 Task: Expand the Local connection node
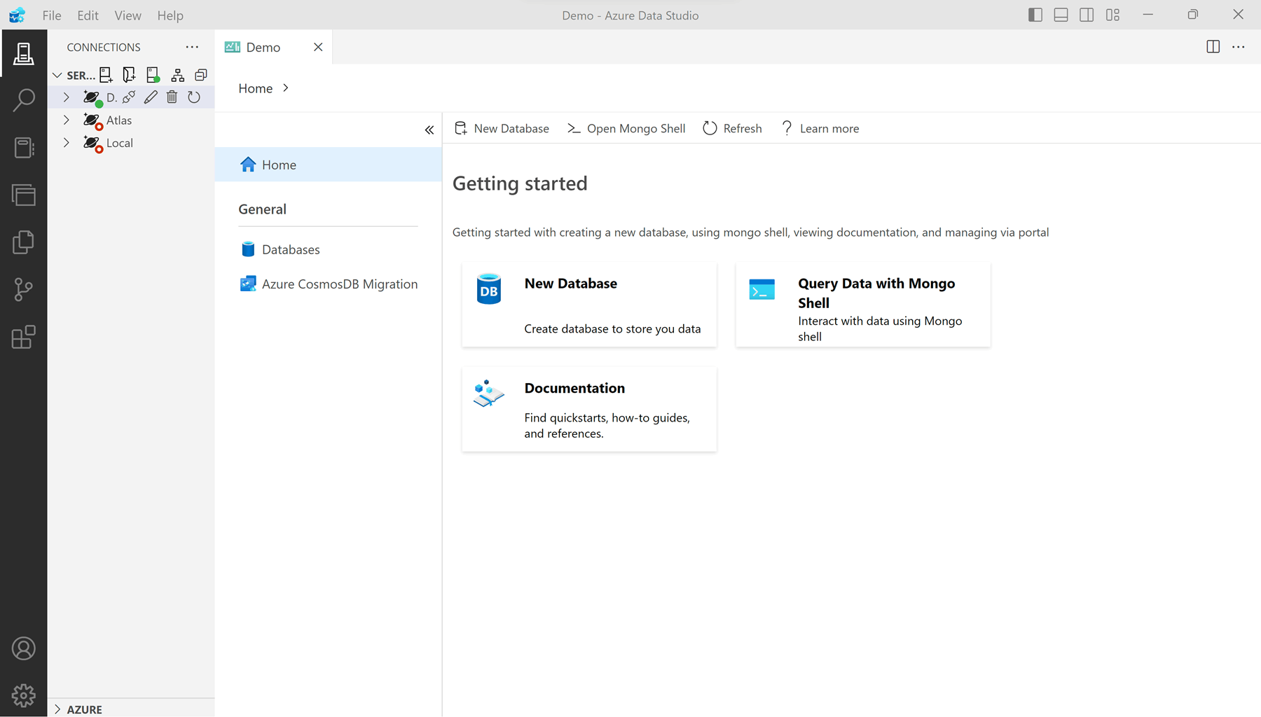pos(67,143)
